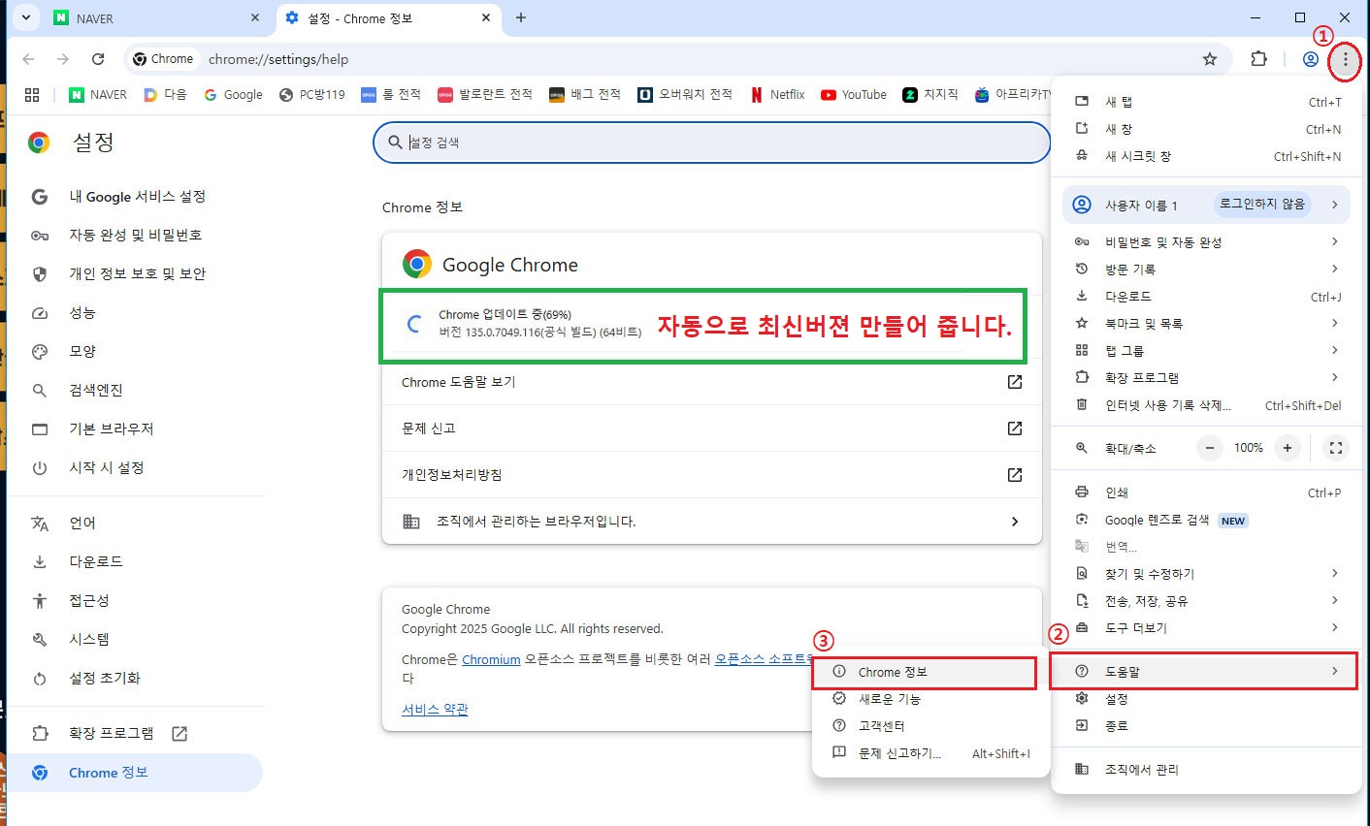Select 새 시크릿 창 menu item
1370x826 pixels.
pyautogui.click(x=1207, y=156)
